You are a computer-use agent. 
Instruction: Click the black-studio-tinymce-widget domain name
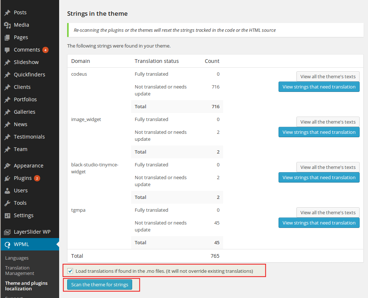(95, 168)
